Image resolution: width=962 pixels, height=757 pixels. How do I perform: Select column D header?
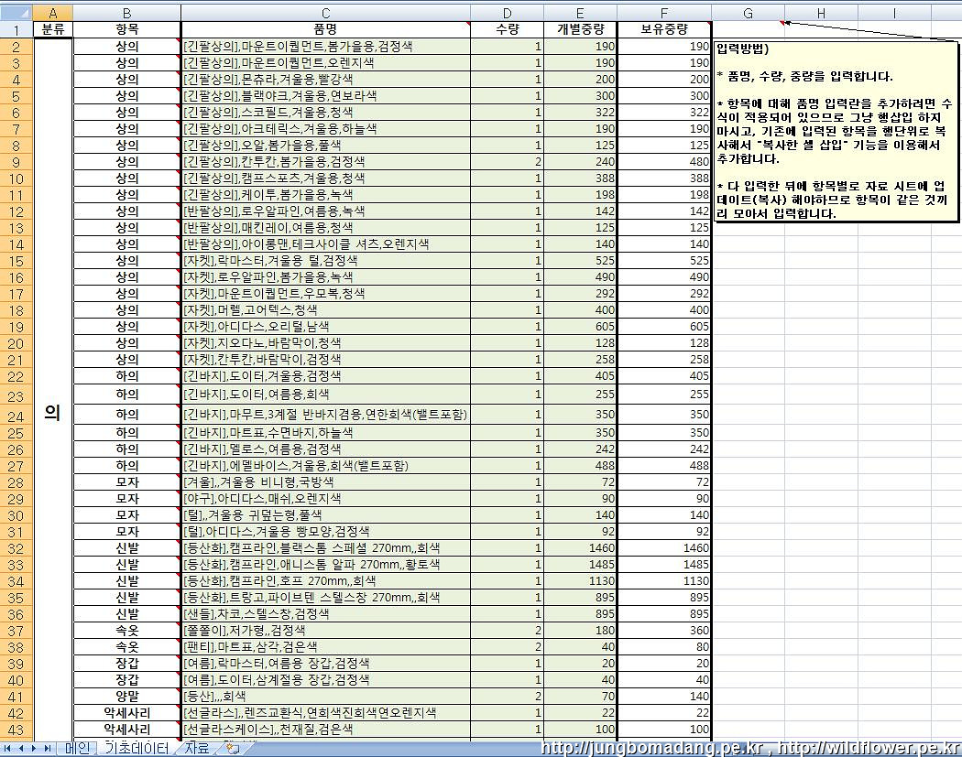(x=508, y=13)
